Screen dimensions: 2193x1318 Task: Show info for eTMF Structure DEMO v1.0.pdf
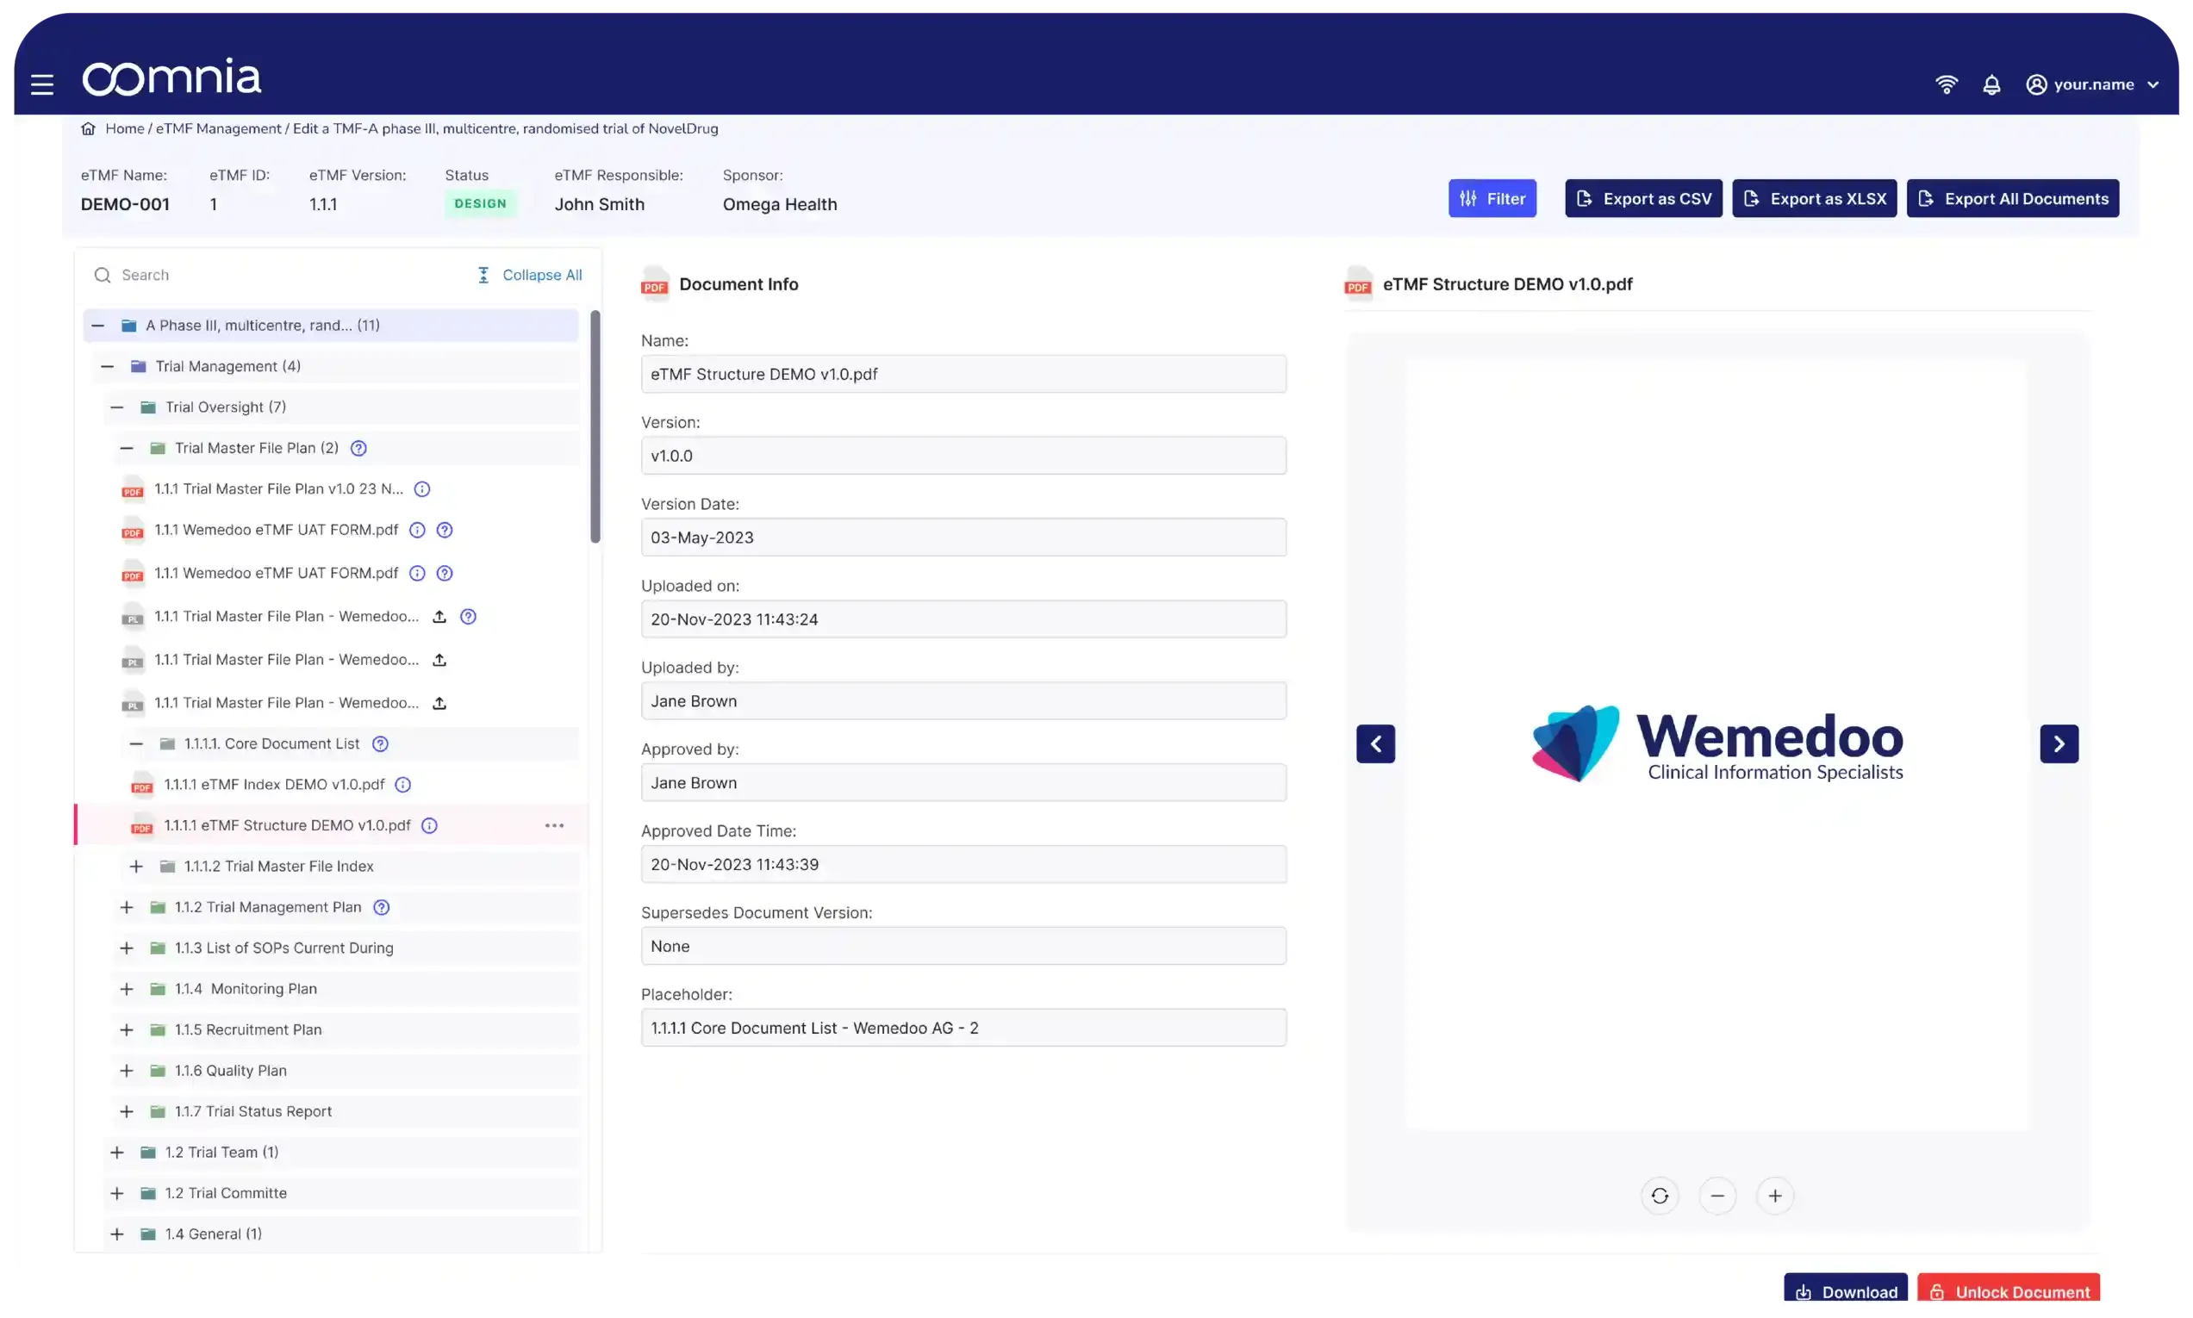(430, 826)
